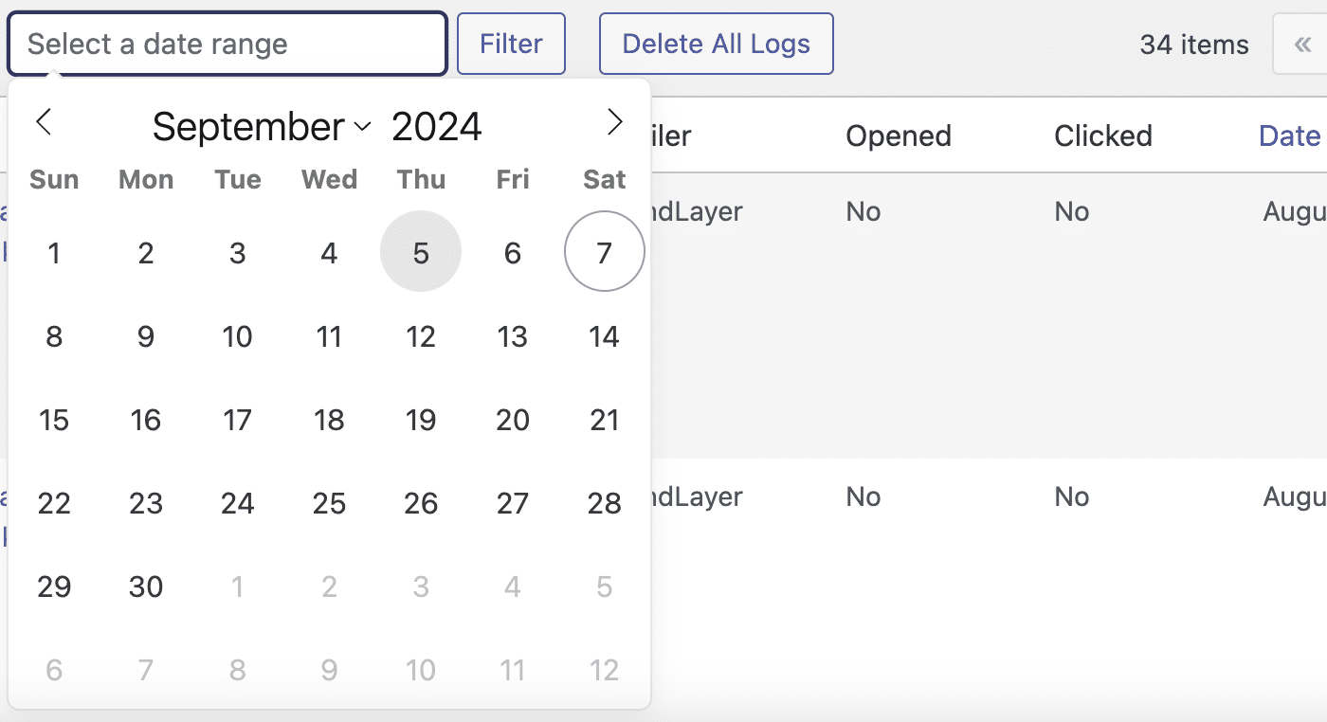Select September 5 in the calendar
This screenshot has width=1327, height=722.
[x=421, y=251]
